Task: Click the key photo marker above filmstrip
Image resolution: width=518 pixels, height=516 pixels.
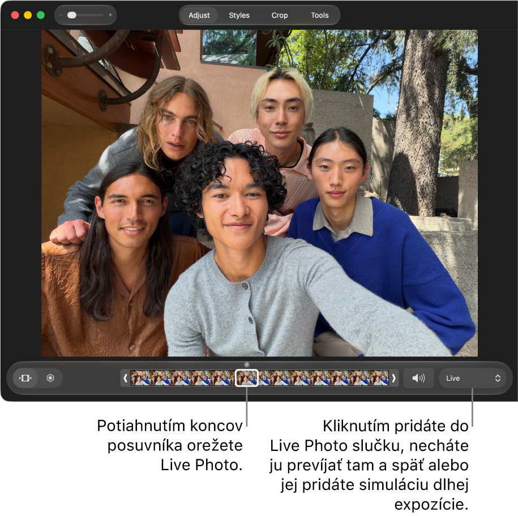Action: click(x=247, y=364)
